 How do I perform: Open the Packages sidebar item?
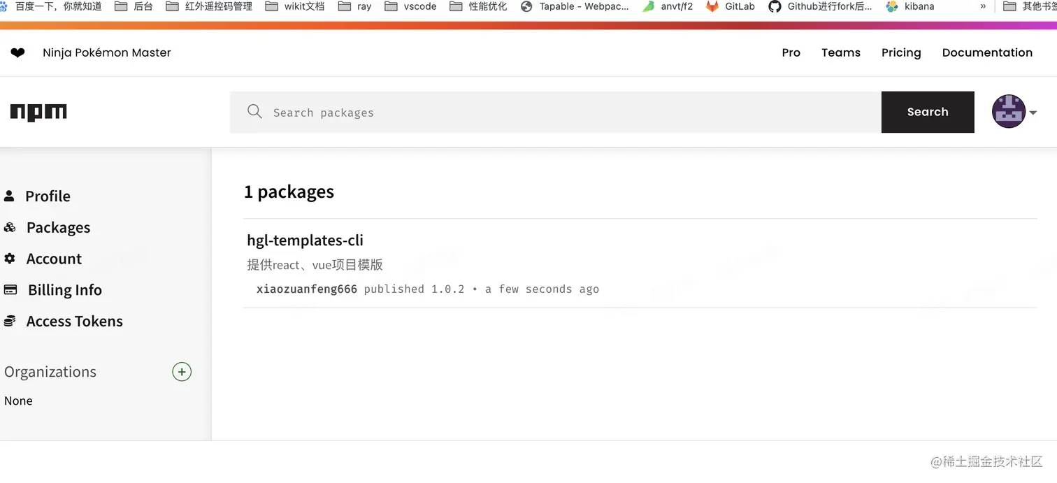point(58,227)
